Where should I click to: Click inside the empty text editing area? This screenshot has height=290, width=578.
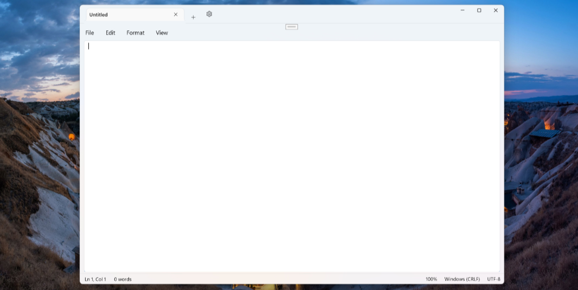[x=292, y=156]
